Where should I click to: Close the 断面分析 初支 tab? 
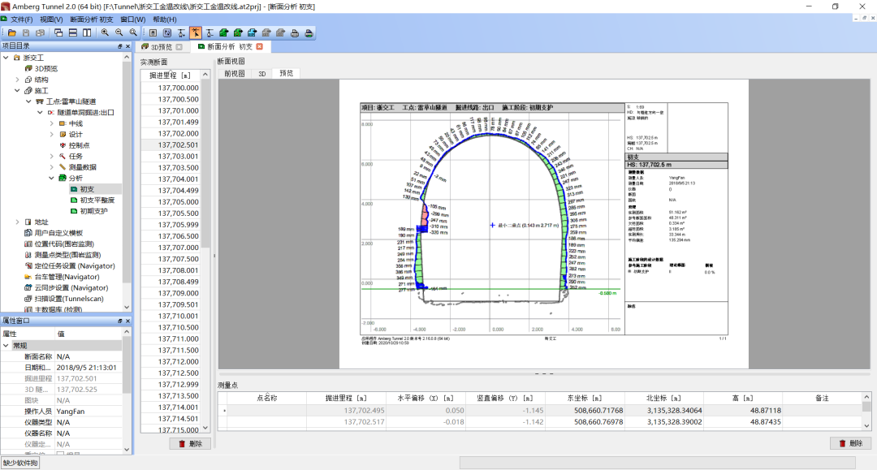tap(259, 47)
